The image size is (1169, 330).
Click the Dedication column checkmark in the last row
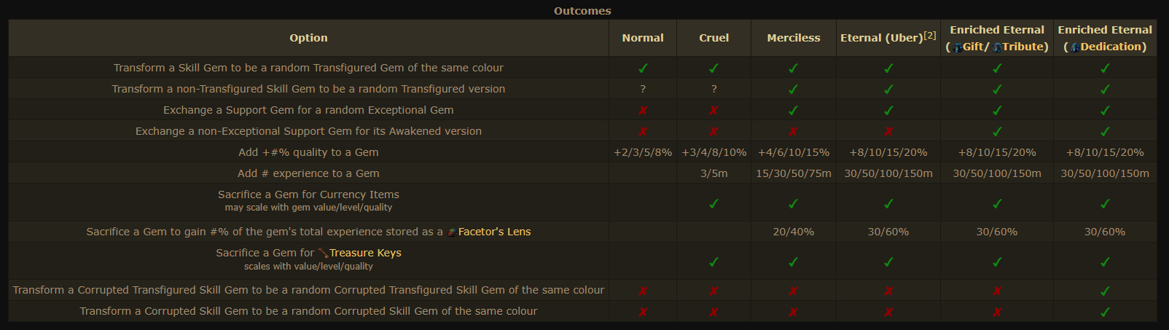[1105, 312]
